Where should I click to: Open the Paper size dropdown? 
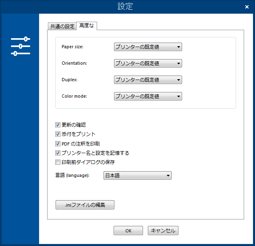pyautogui.click(x=148, y=47)
